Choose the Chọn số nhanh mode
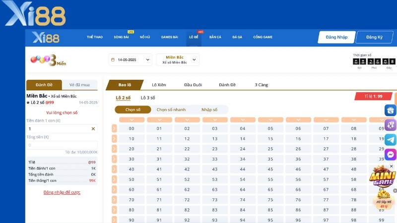Viewport: 397px width, 223px height. coord(171,110)
